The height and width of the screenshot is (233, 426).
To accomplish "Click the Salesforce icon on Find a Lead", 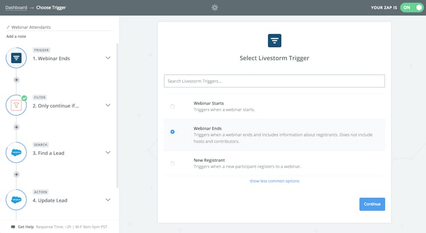I will pos(16,152).
